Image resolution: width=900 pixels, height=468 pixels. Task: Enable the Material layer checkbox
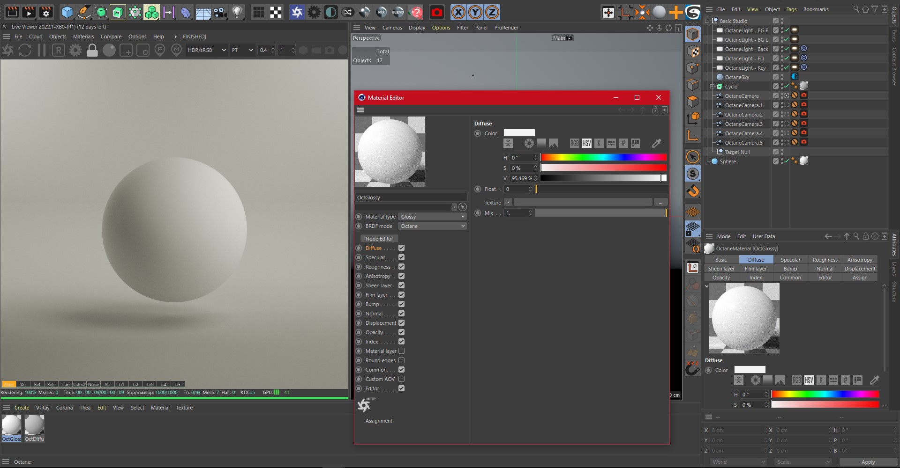coord(401,351)
